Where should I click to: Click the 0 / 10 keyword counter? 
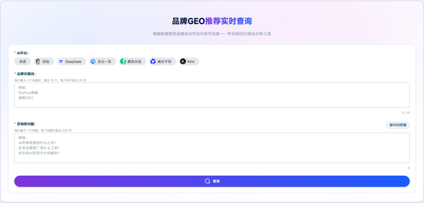point(406,113)
